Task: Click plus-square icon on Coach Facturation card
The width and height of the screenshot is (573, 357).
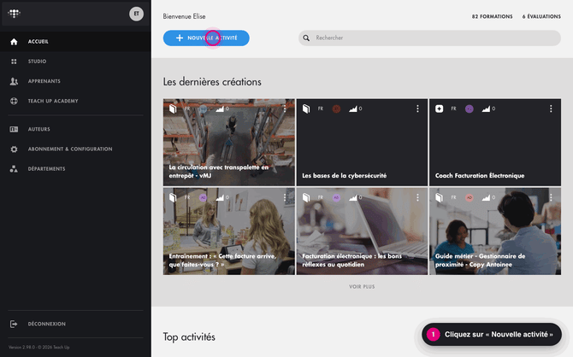Action: pyautogui.click(x=440, y=108)
